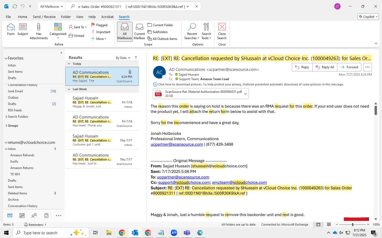
Task: Click Send/Receive All Folders quick icon
Action: click(x=15, y=6)
